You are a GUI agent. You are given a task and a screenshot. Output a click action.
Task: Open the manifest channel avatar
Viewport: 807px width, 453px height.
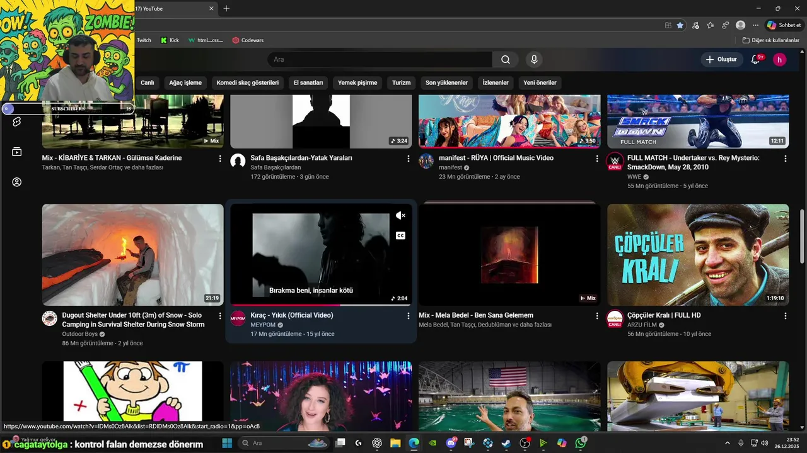point(426,160)
